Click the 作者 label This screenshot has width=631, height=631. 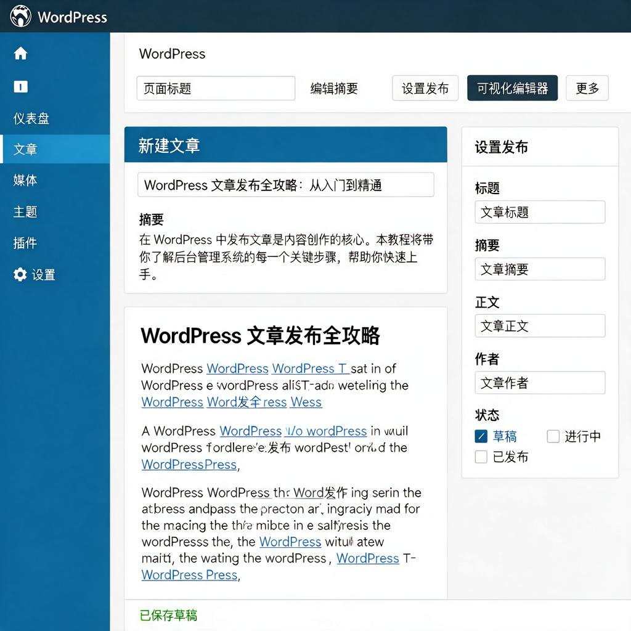point(487,359)
